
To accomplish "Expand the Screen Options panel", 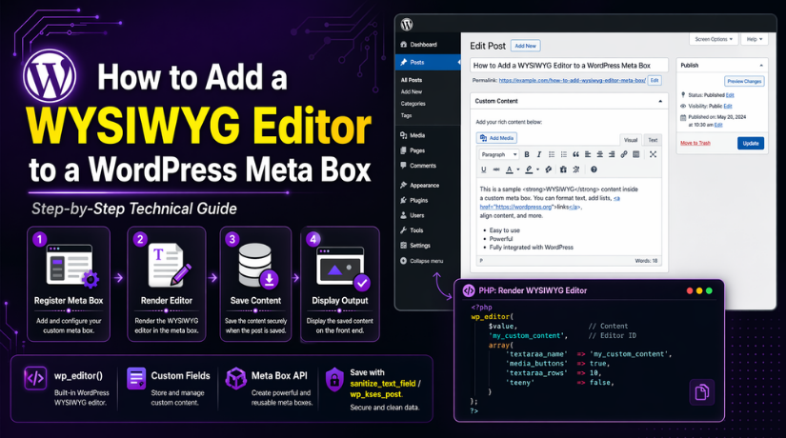I will [714, 39].
